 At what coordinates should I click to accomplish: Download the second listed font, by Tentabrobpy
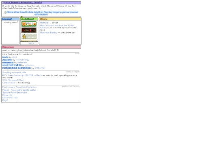[7, 60]
